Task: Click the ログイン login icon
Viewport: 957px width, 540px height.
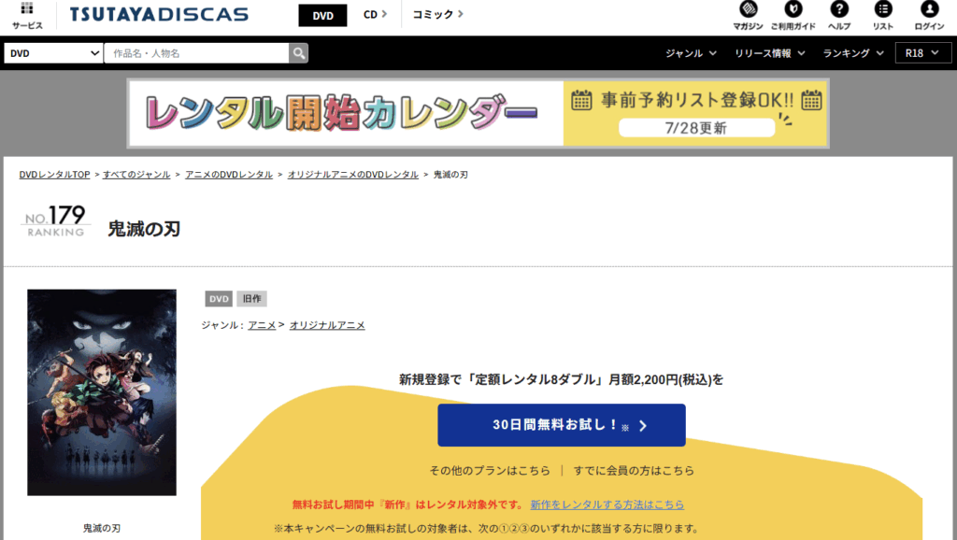Action: (x=929, y=15)
